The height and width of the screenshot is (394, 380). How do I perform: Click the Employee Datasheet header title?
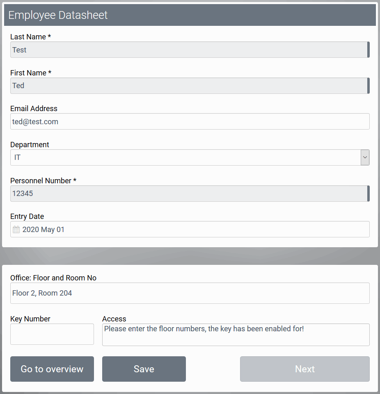point(58,15)
